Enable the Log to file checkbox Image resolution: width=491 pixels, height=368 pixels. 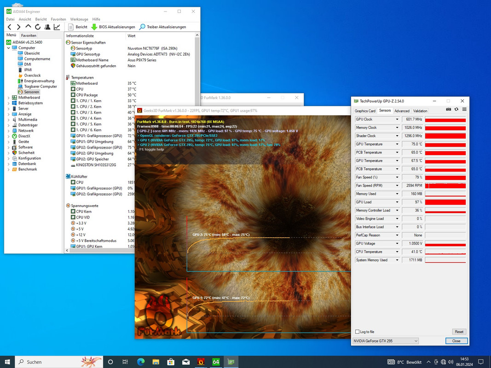(x=357, y=332)
